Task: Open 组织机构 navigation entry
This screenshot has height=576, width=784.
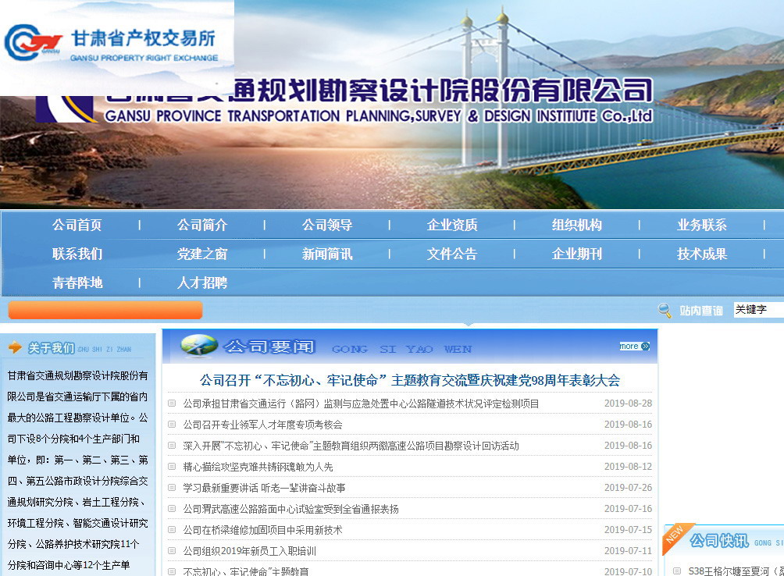Action: (577, 225)
